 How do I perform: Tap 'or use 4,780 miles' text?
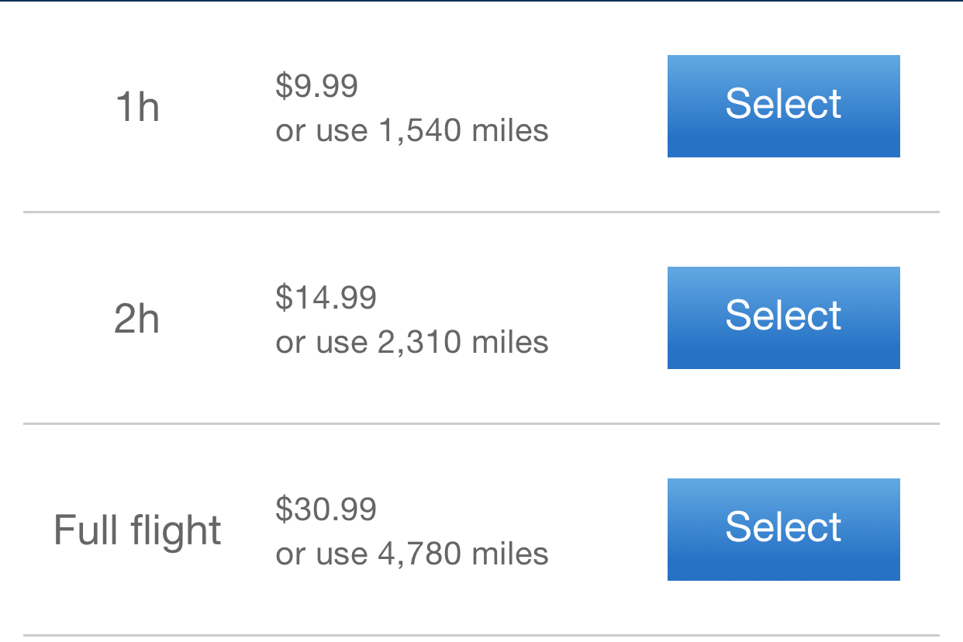click(412, 554)
